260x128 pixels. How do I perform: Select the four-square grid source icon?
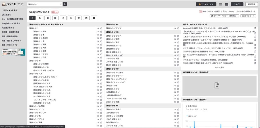pyautogui.click(x=94, y=18)
